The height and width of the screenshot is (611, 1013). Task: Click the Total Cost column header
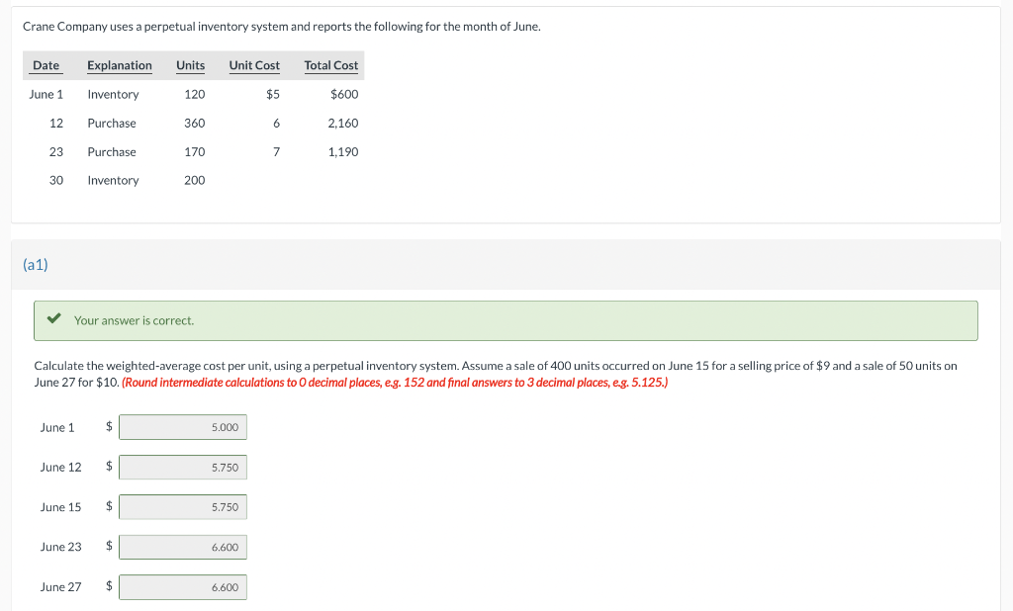pyautogui.click(x=331, y=65)
